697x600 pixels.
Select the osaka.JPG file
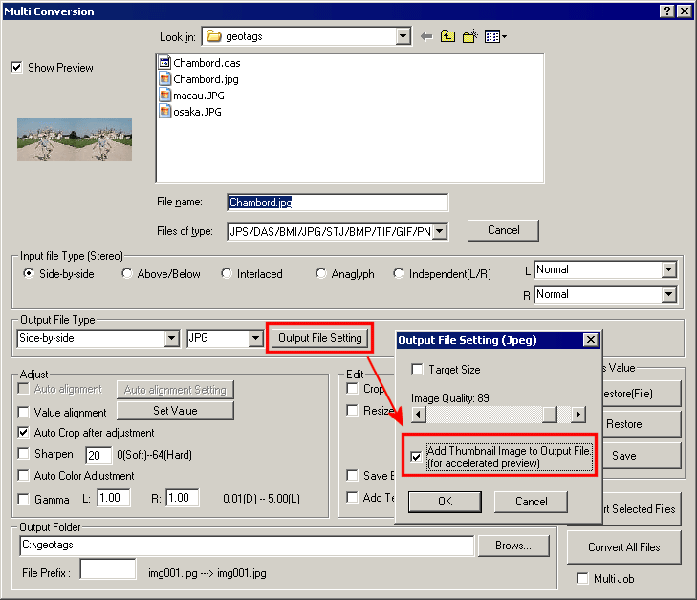pyautogui.click(x=197, y=112)
